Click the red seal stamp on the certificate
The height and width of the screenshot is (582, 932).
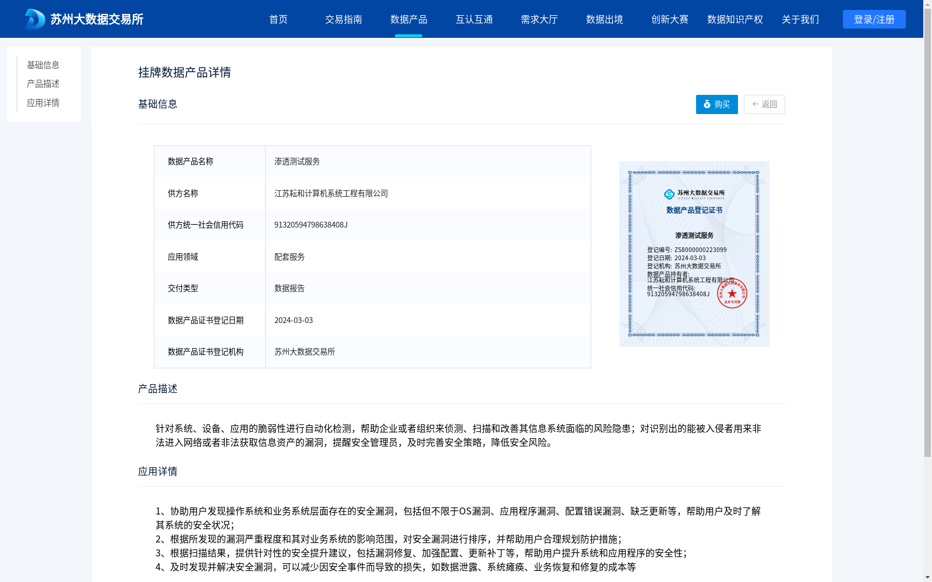click(x=732, y=293)
